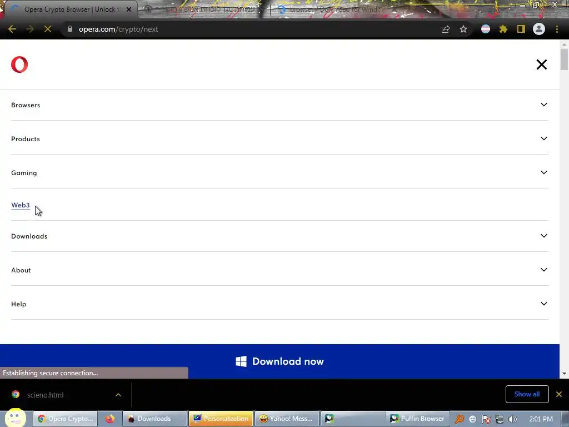
Task: Bookmark this page with the star
Action: [x=463, y=29]
